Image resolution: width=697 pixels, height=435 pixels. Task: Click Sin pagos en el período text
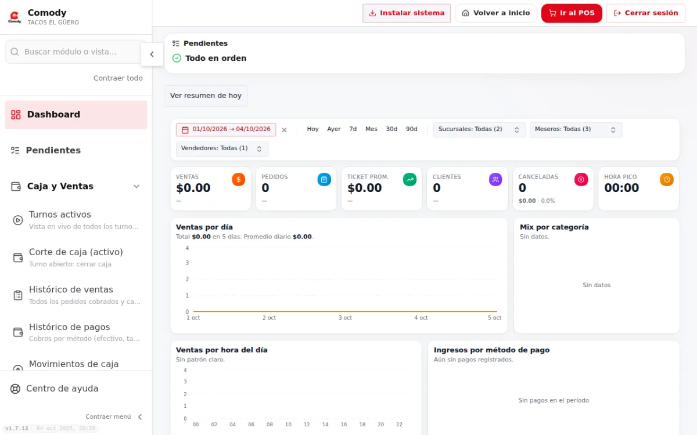click(554, 400)
